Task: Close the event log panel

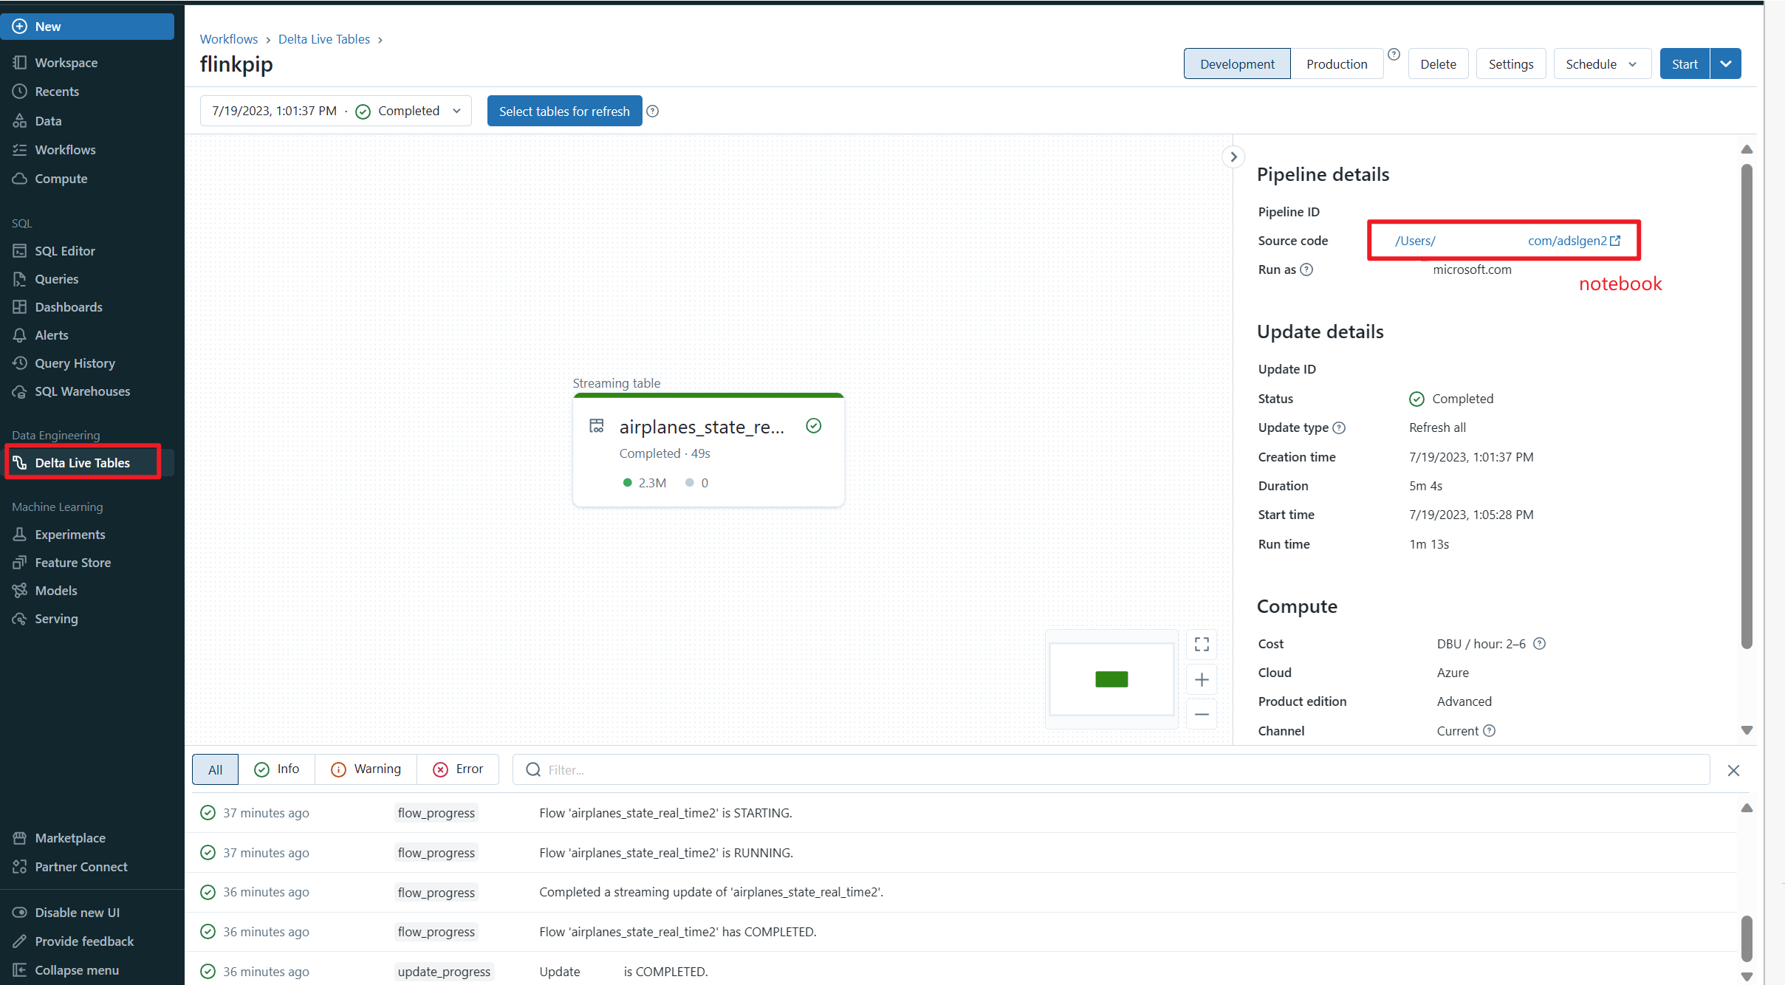Action: [1733, 770]
